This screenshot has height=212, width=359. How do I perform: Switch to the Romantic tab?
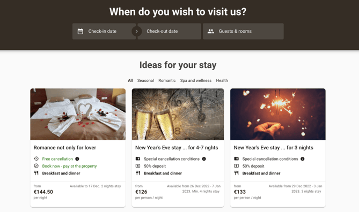click(x=167, y=80)
